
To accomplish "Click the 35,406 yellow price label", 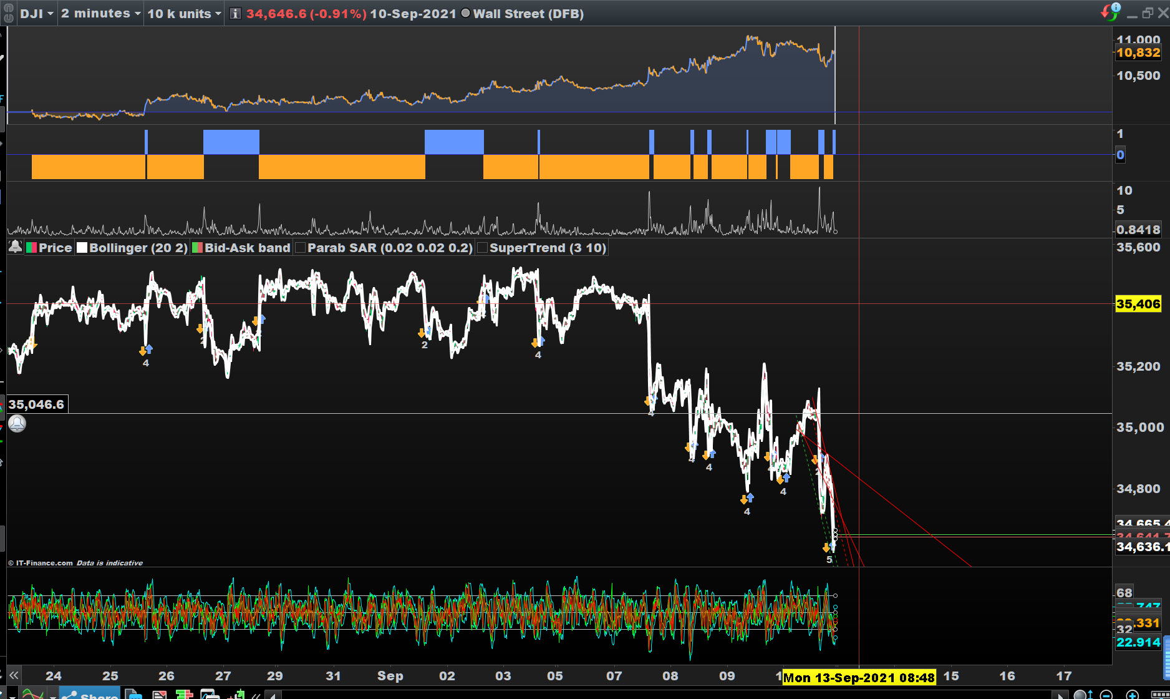I will (x=1138, y=304).
